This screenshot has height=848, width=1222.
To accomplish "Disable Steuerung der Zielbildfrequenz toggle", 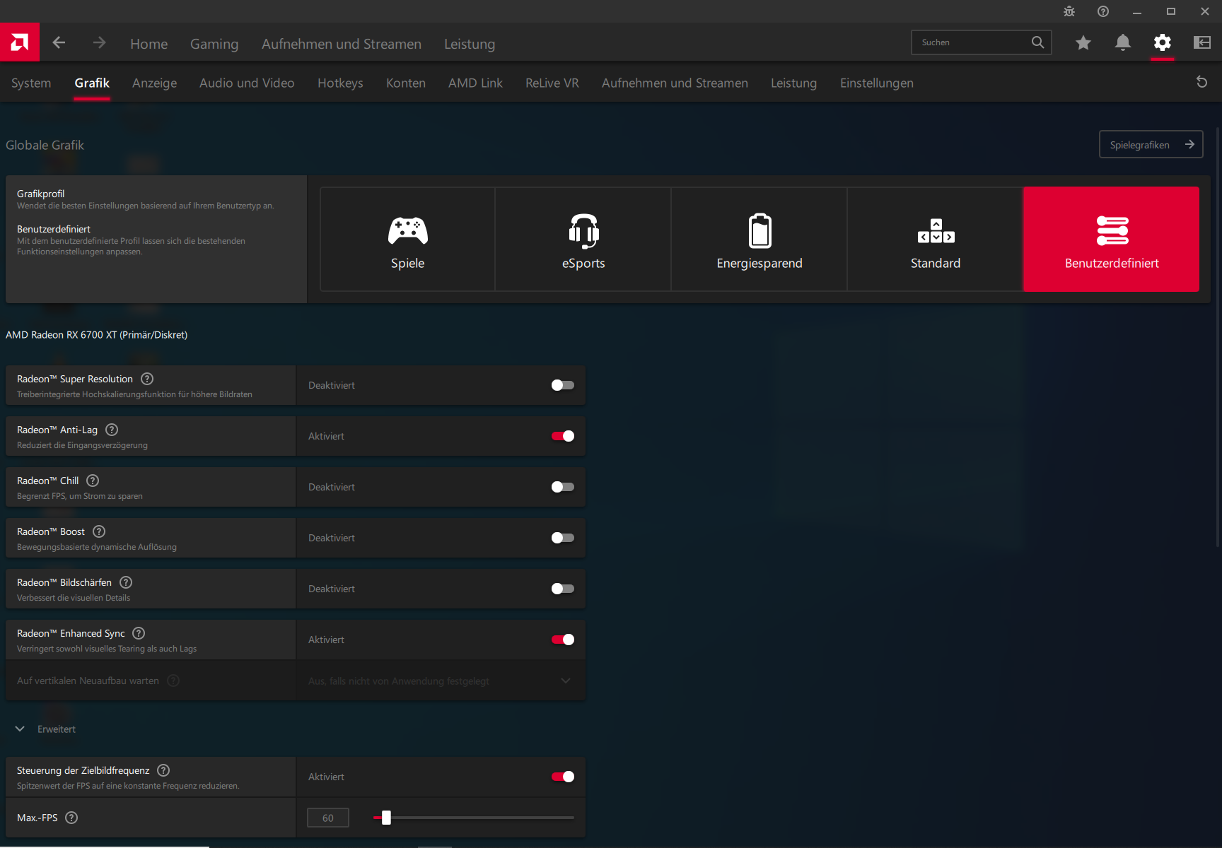I will [563, 777].
